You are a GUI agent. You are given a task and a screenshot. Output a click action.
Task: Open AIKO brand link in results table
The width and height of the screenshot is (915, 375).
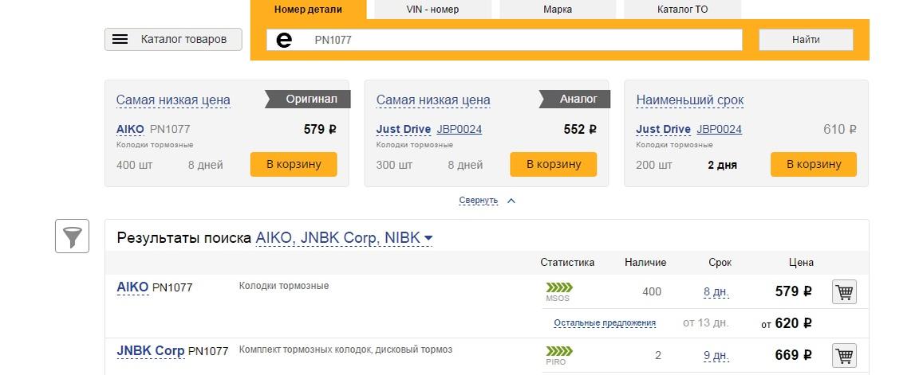point(133,287)
